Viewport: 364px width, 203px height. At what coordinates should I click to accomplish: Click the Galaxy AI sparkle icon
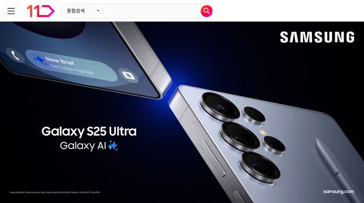pyautogui.click(x=113, y=146)
